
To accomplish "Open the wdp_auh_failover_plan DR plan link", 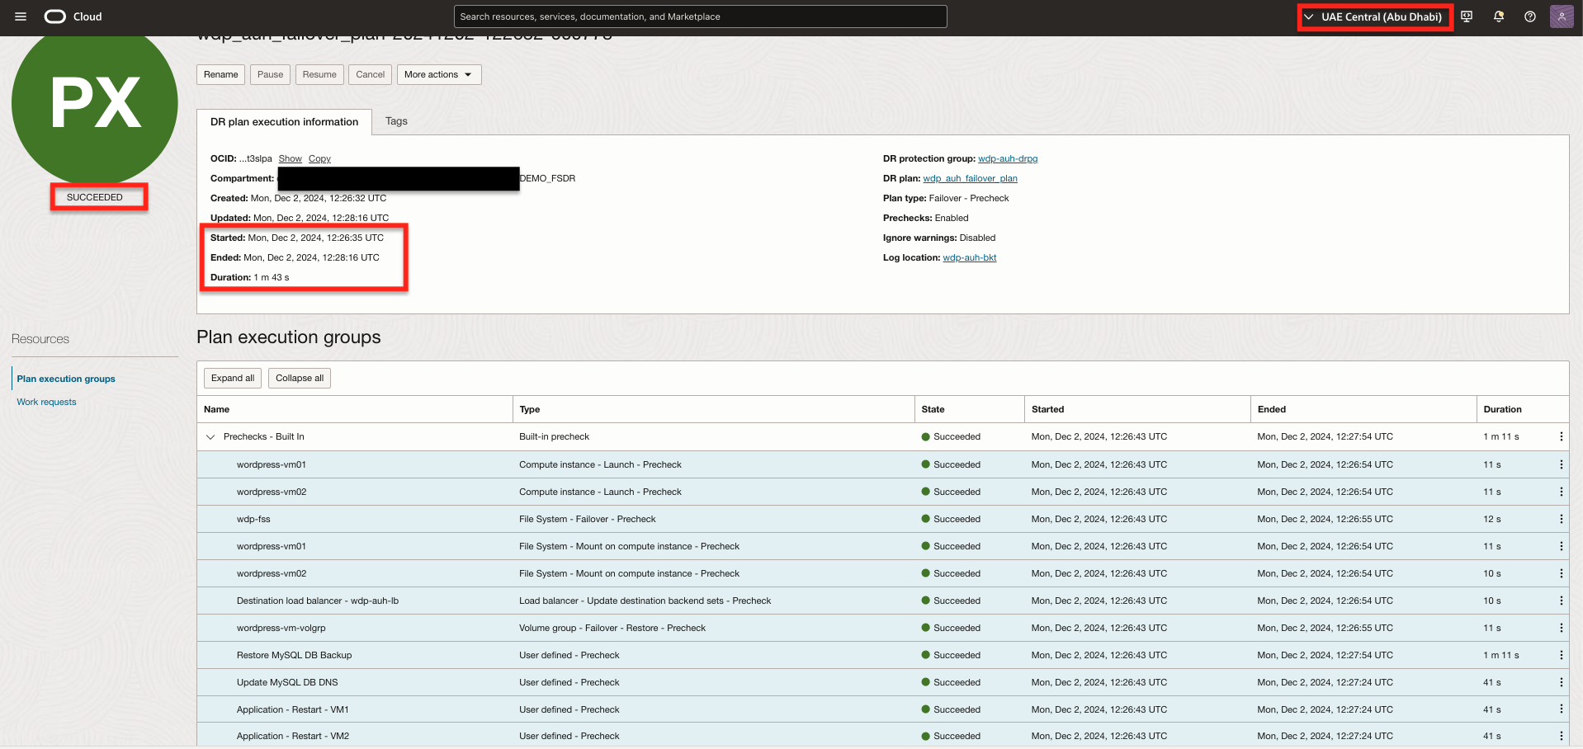I will 970,179.
